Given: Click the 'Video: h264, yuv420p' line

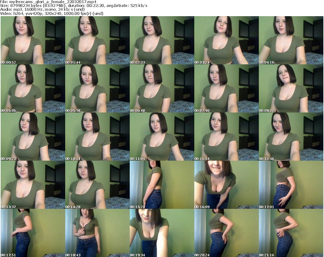Looking at the screenshot, I should [52, 13].
